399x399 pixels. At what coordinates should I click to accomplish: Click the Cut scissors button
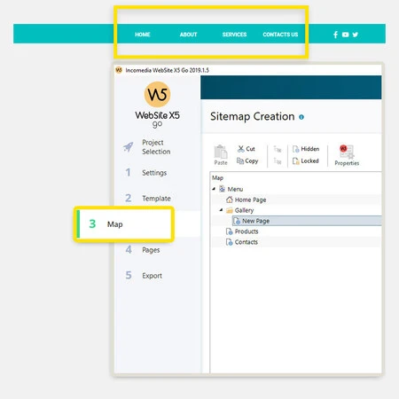(246, 149)
